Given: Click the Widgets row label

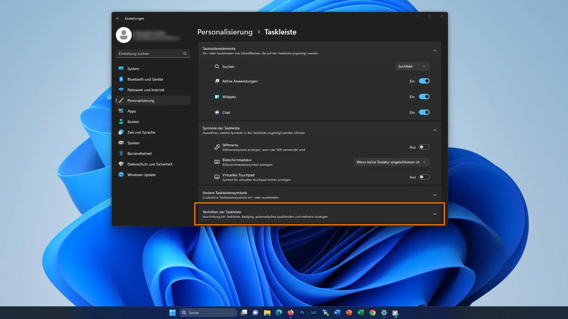Looking at the screenshot, I should coord(229,97).
